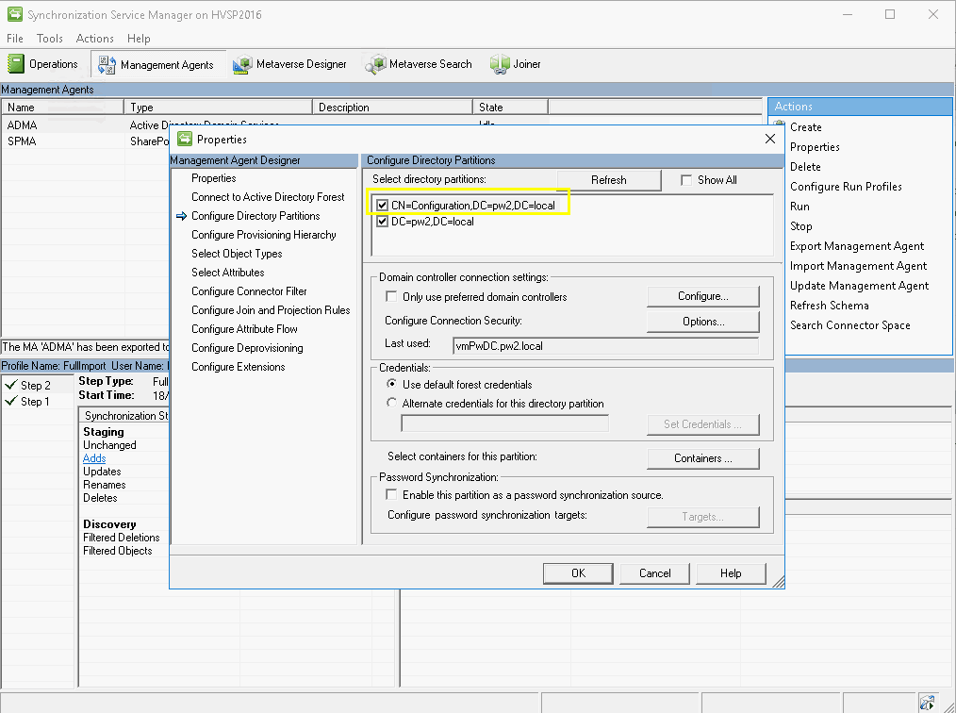
Task: Switch to Management Agents view
Action: point(157,64)
